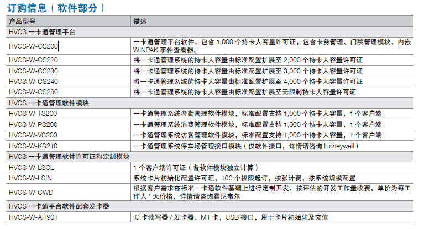Select the description expanding to 3,000 个持卡人

[x=248, y=71]
